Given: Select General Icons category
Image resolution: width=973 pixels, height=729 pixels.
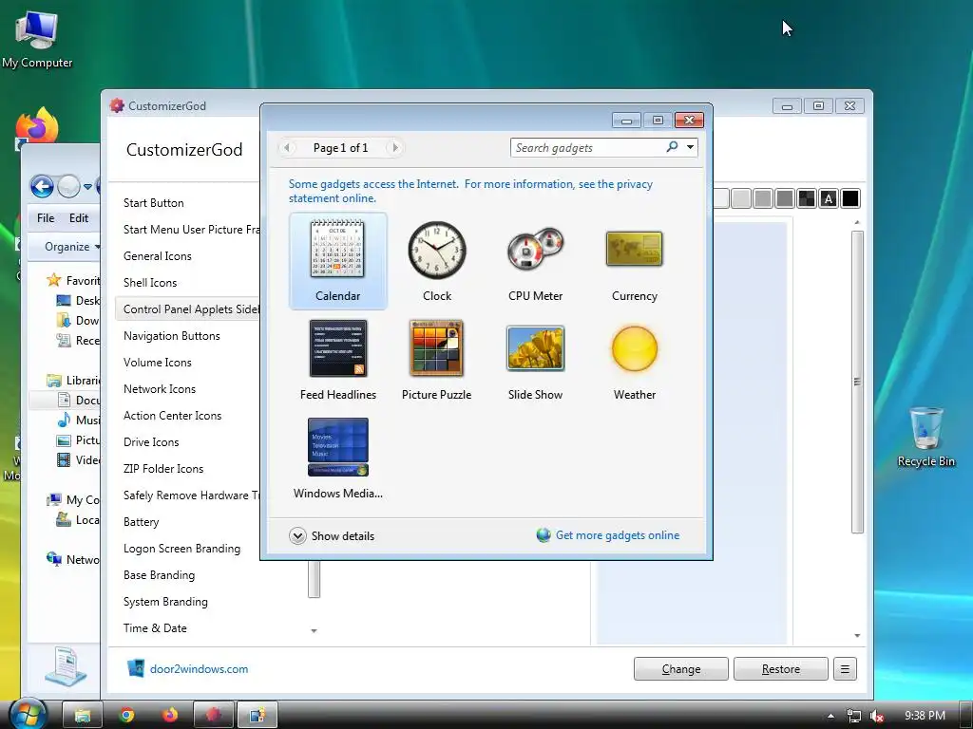Looking at the screenshot, I should pyautogui.click(x=157, y=256).
